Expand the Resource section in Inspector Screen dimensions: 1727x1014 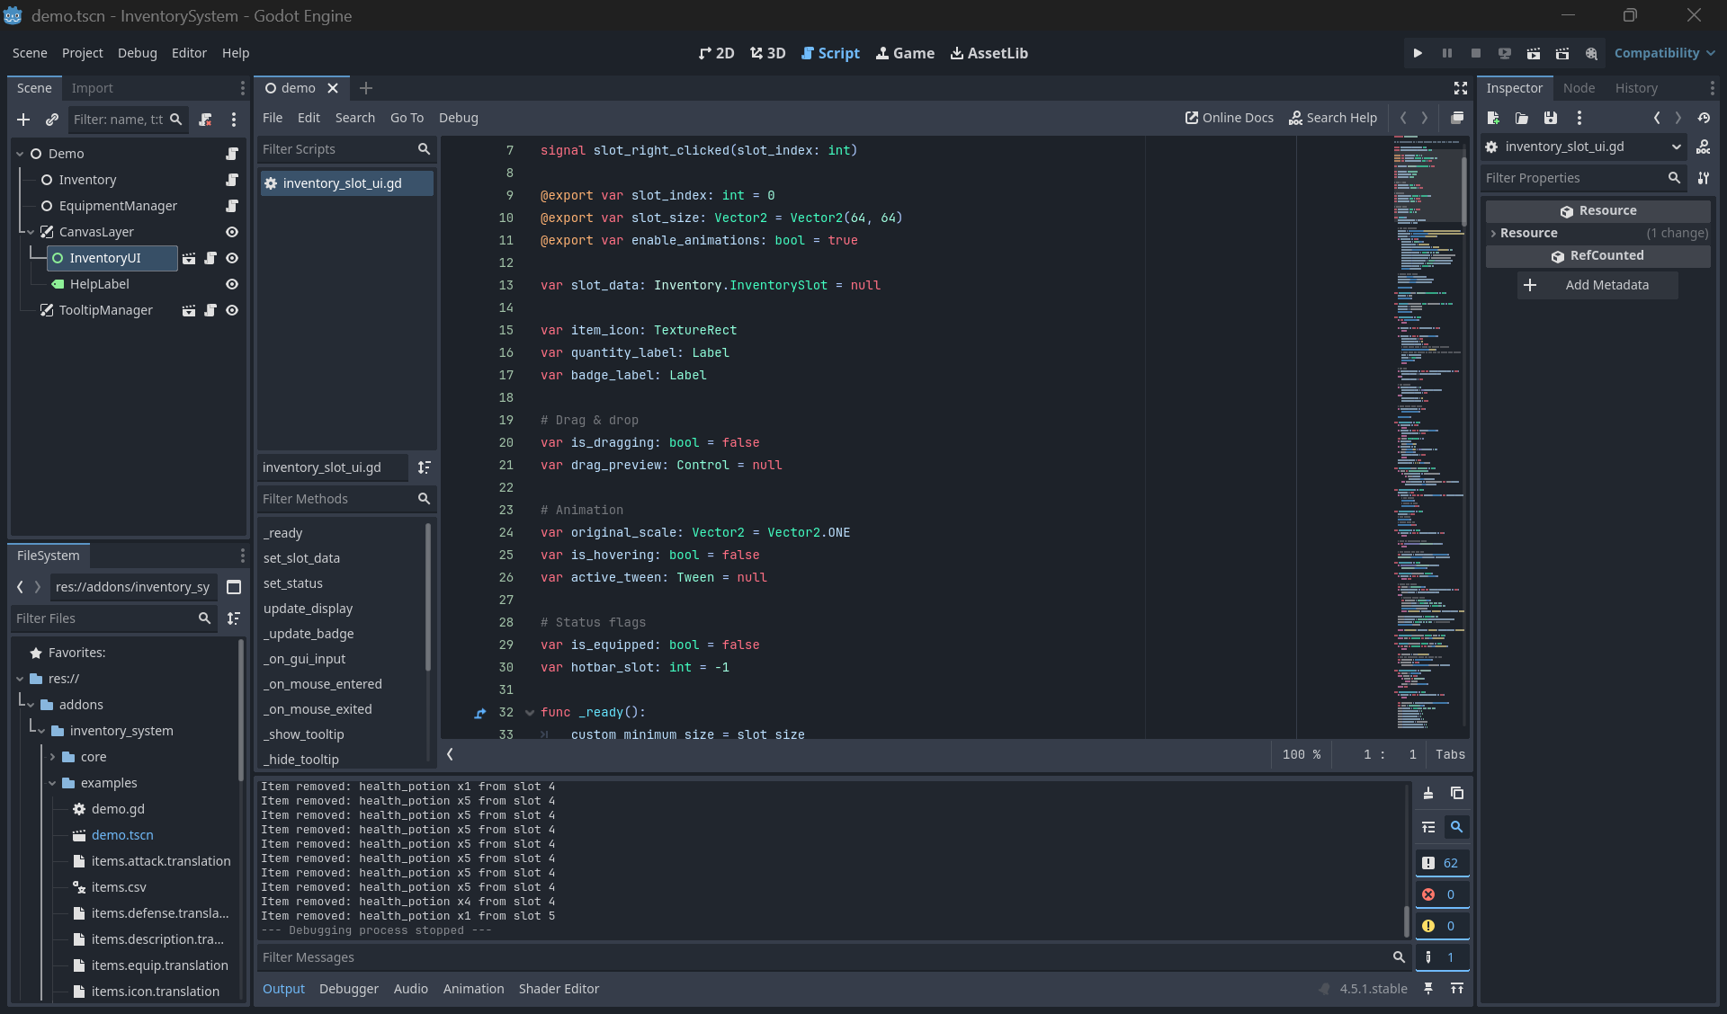click(1529, 233)
